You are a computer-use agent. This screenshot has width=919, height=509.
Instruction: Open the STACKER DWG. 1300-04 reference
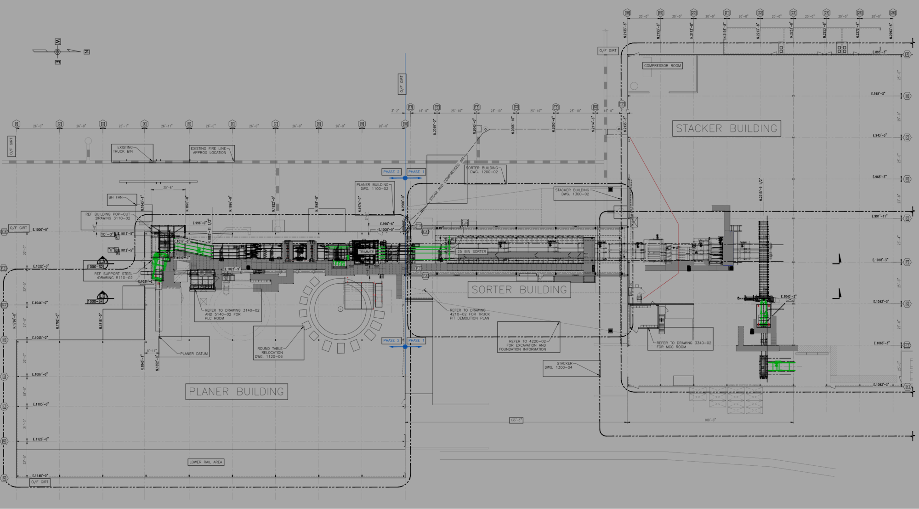[559, 365]
